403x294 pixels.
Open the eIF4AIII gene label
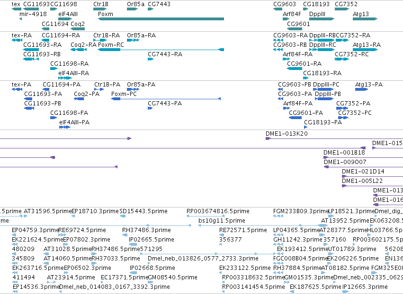(68, 14)
